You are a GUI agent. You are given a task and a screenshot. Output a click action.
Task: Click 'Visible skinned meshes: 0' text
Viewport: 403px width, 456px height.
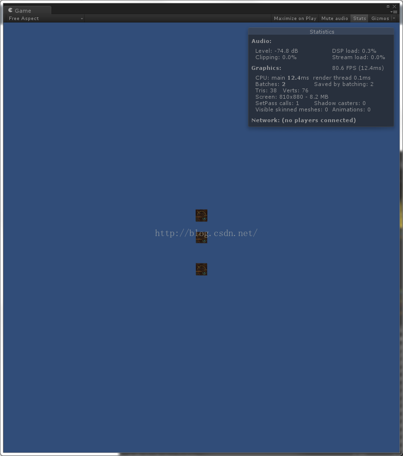click(x=291, y=109)
